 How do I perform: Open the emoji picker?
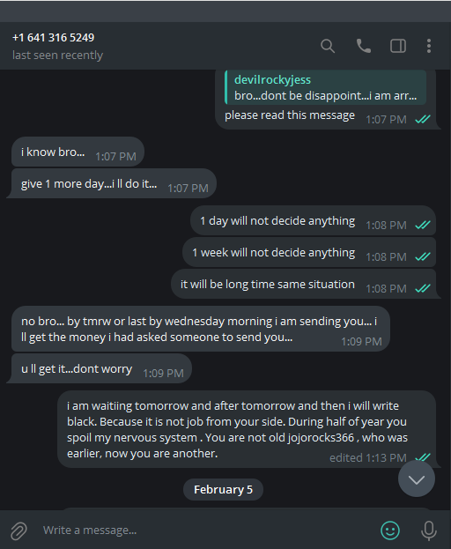tap(390, 530)
